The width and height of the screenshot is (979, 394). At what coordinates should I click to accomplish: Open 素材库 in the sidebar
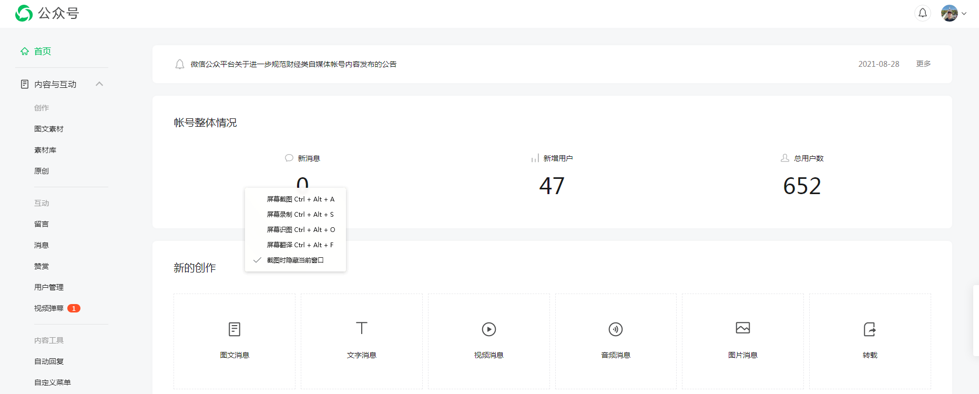[45, 150]
